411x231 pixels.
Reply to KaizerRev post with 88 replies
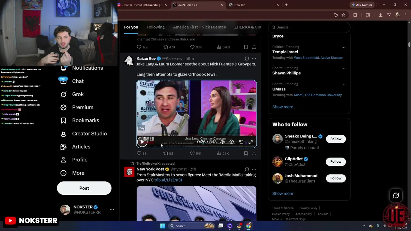[x=142, y=153]
